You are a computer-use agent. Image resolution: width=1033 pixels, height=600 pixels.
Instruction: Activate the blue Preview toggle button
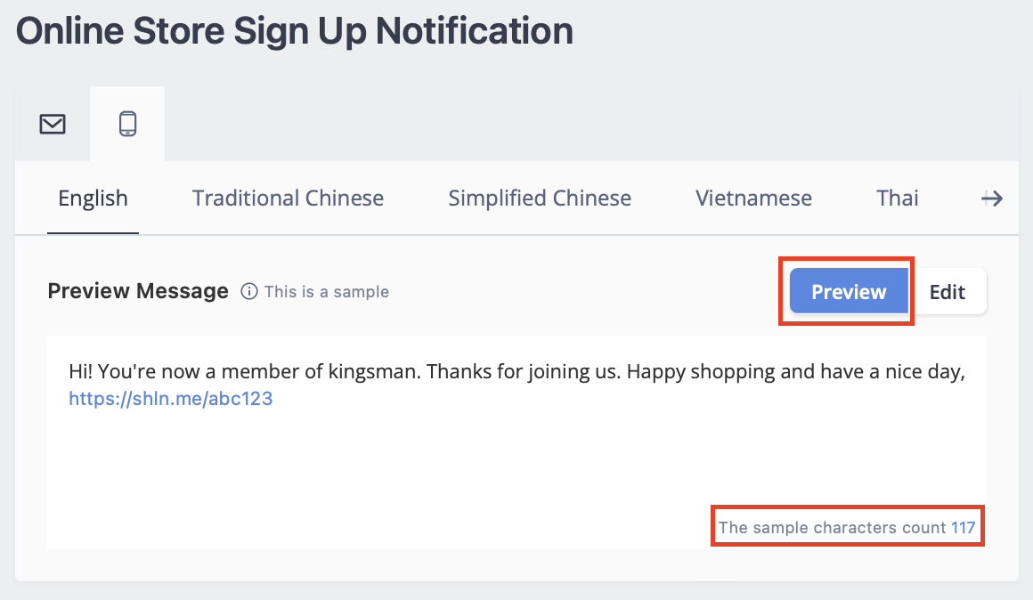tap(849, 291)
